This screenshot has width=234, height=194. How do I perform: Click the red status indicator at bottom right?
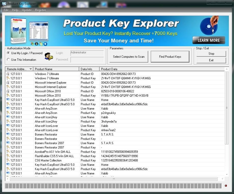(x=226, y=186)
